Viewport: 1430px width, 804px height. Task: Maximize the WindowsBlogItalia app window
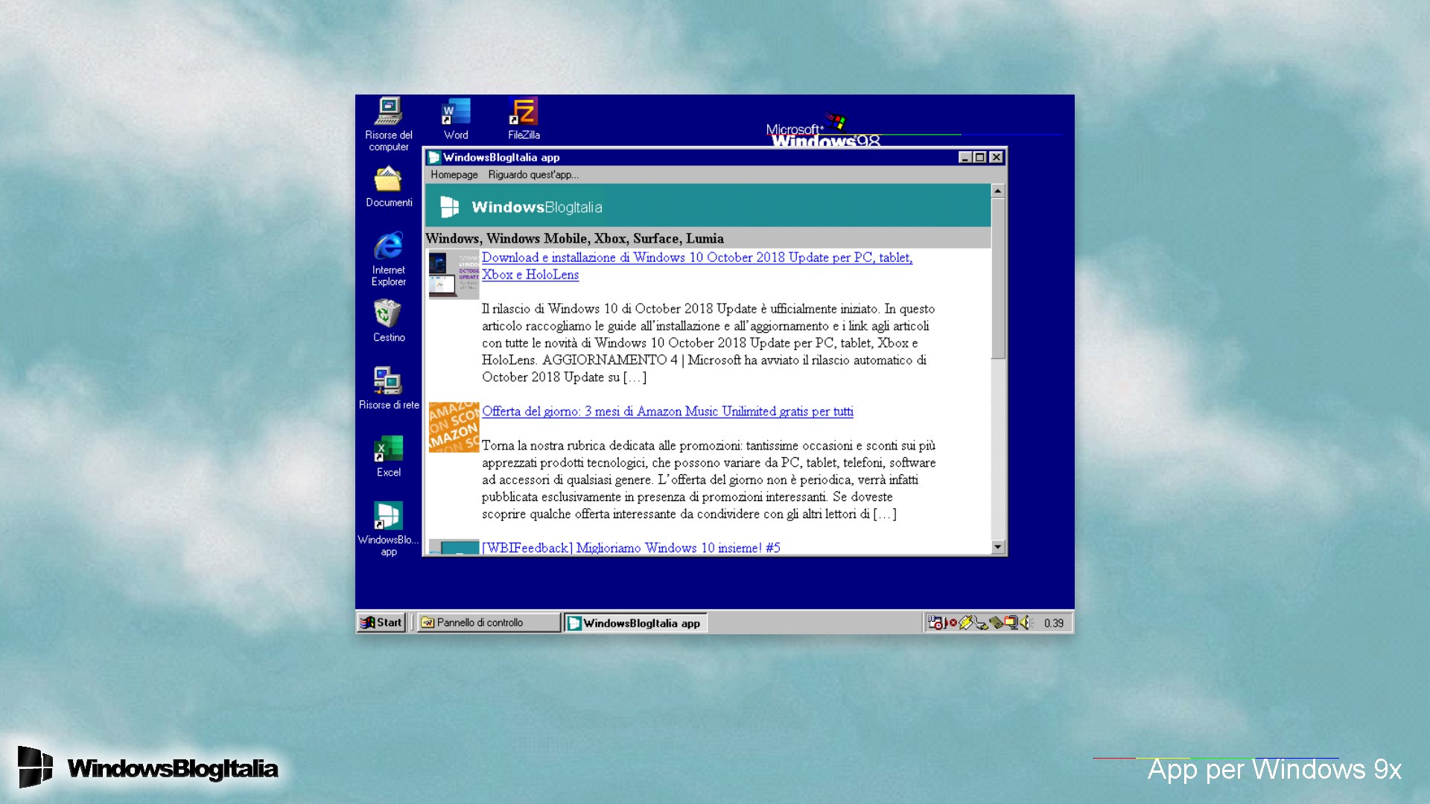coord(979,157)
